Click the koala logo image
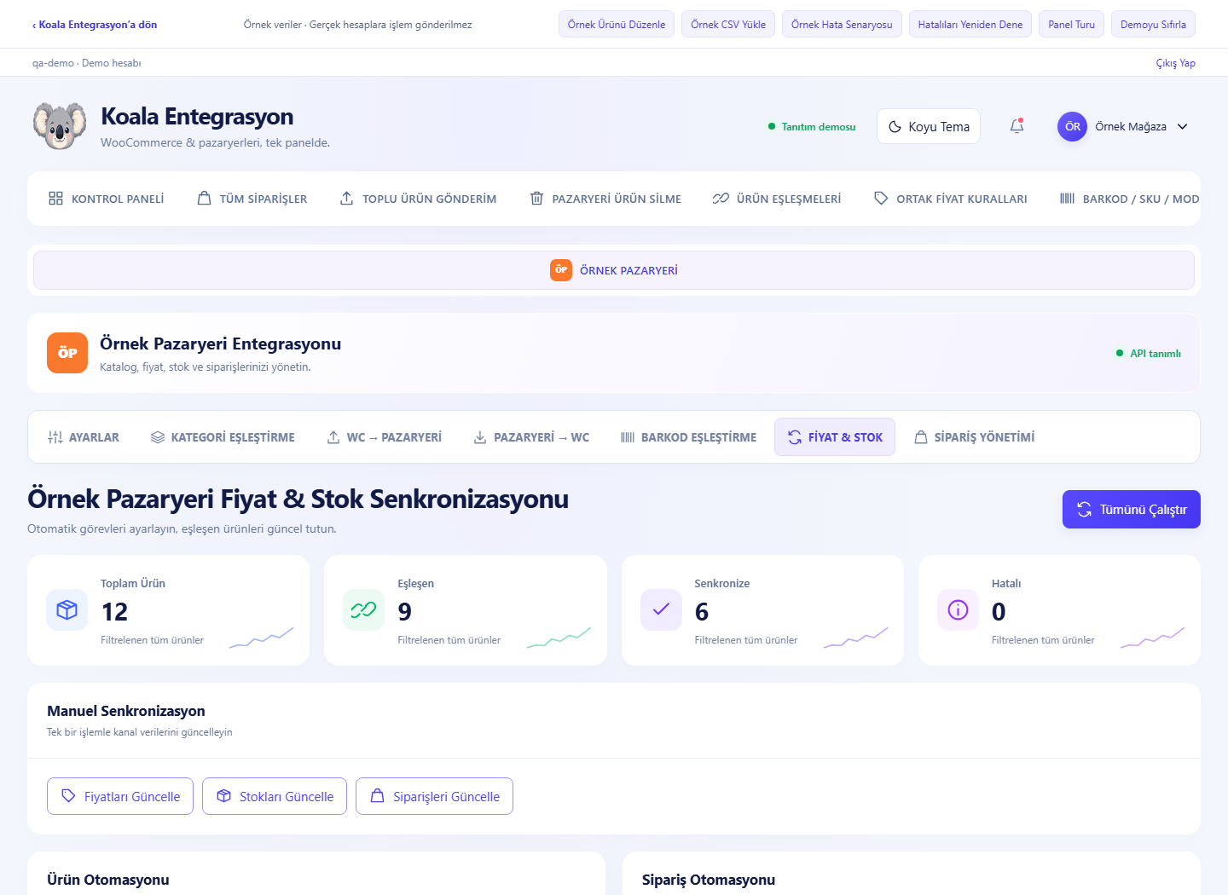 60,126
